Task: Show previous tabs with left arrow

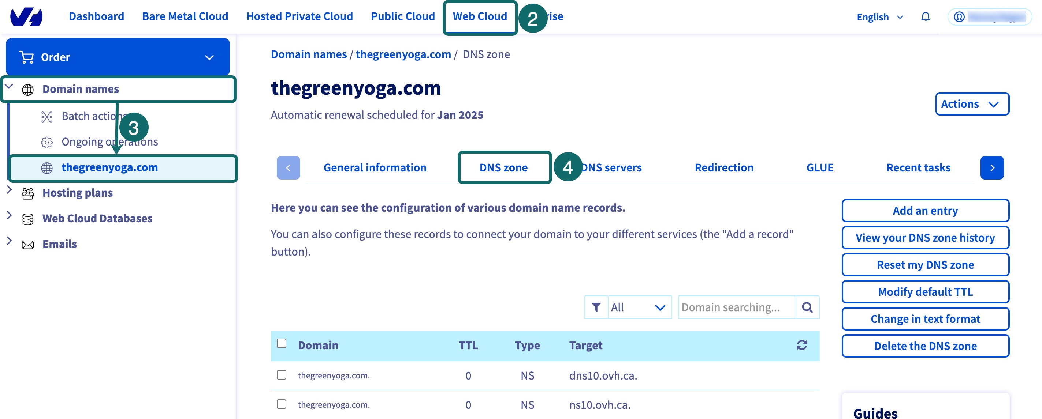Action: [x=288, y=168]
